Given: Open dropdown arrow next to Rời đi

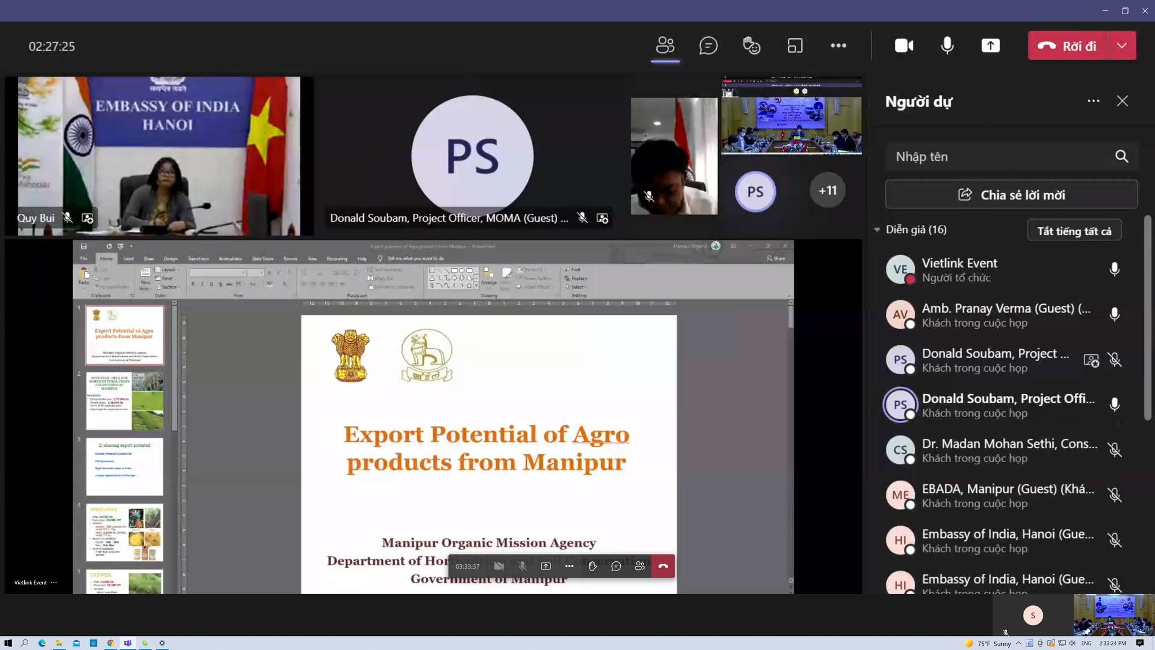Looking at the screenshot, I should 1122,46.
